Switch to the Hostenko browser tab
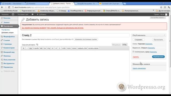Viewport: 171px width, 96px height. [37, 3]
